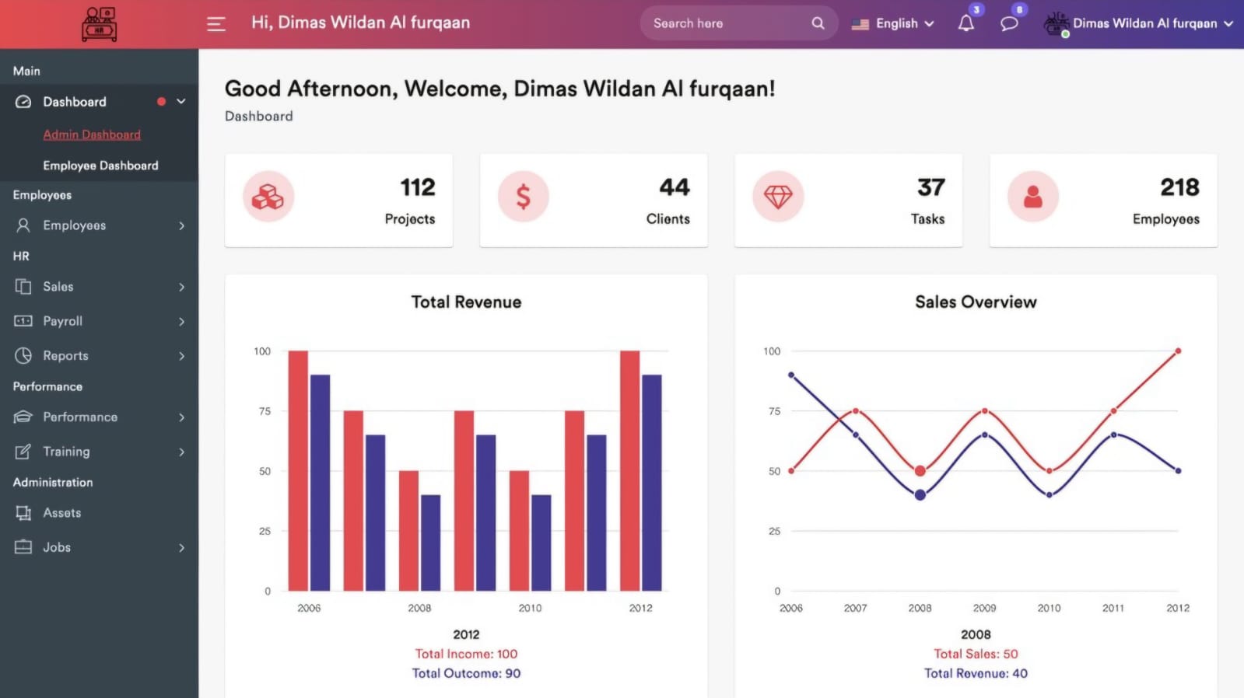Click the US flag icon
Screen dimensions: 1244x698
[x=860, y=24]
